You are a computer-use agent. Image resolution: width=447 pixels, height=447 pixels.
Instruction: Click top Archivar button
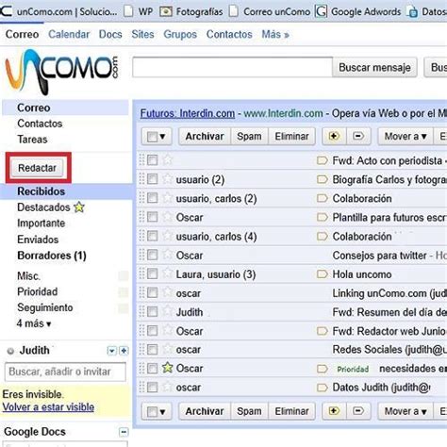[x=205, y=136]
